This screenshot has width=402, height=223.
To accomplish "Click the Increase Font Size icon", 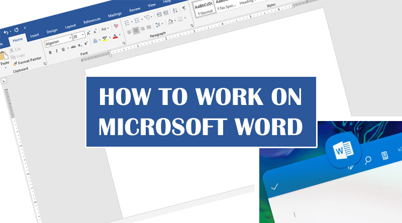I will pos(89,33).
